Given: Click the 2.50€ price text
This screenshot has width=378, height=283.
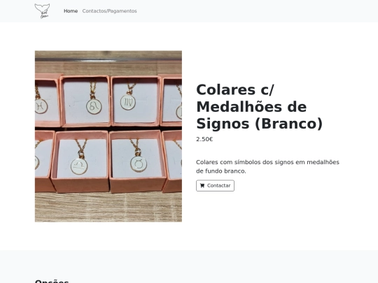Looking at the screenshot, I should (x=204, y=139).
